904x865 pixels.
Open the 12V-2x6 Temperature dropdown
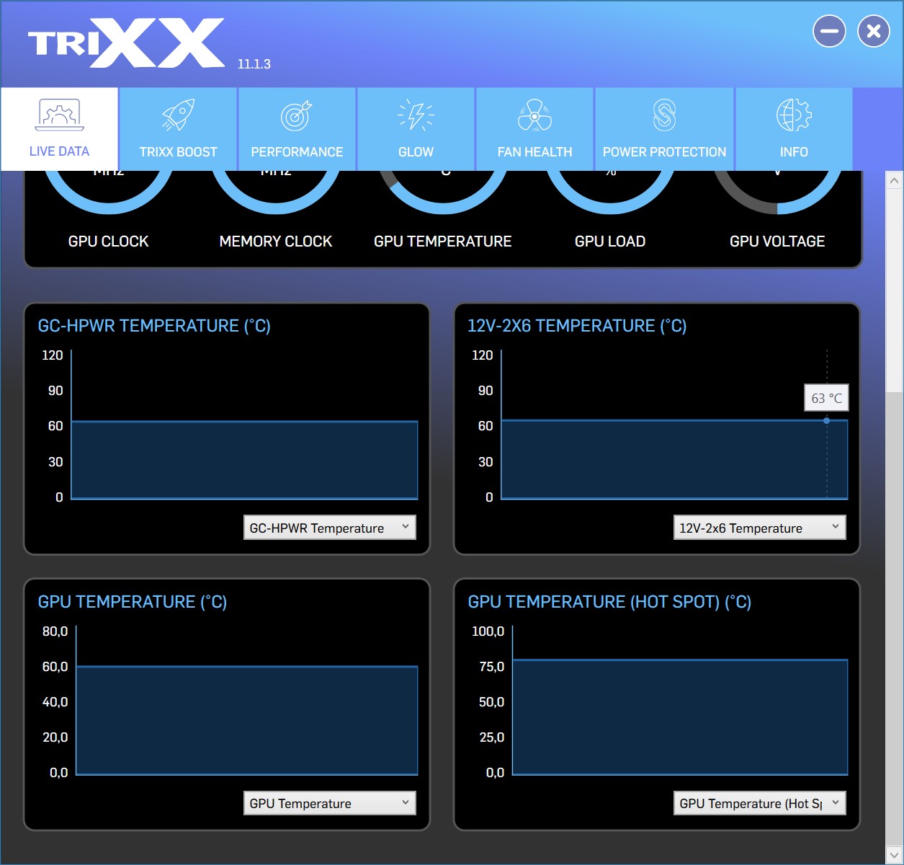760,528
